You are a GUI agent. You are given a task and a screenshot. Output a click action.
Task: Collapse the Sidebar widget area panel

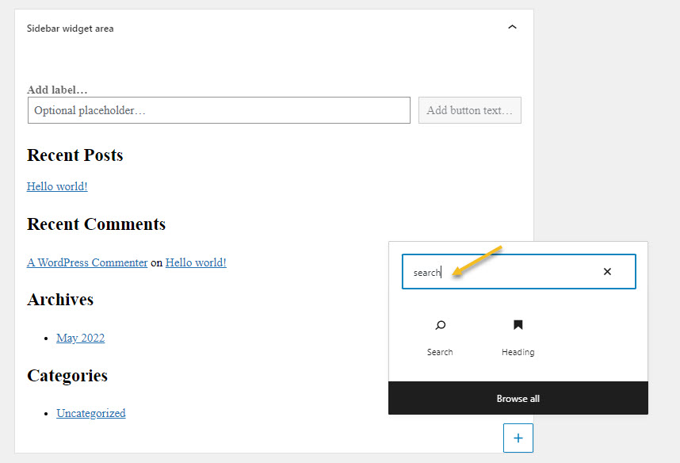[512, 28]
